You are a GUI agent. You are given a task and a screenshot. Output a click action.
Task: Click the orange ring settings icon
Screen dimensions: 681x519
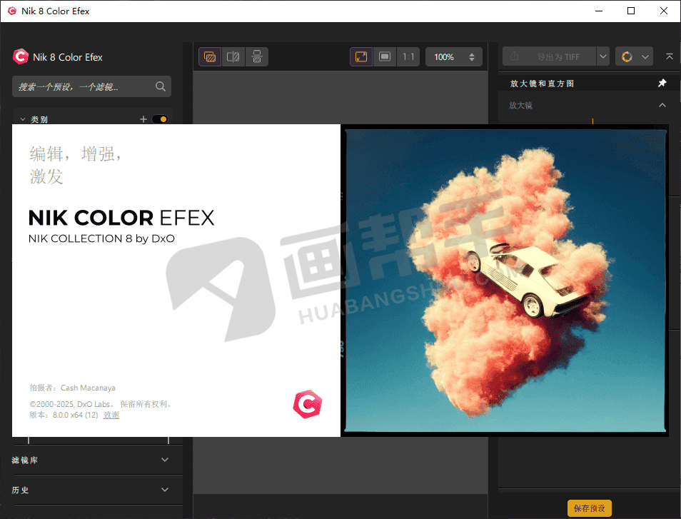[627, 57]
